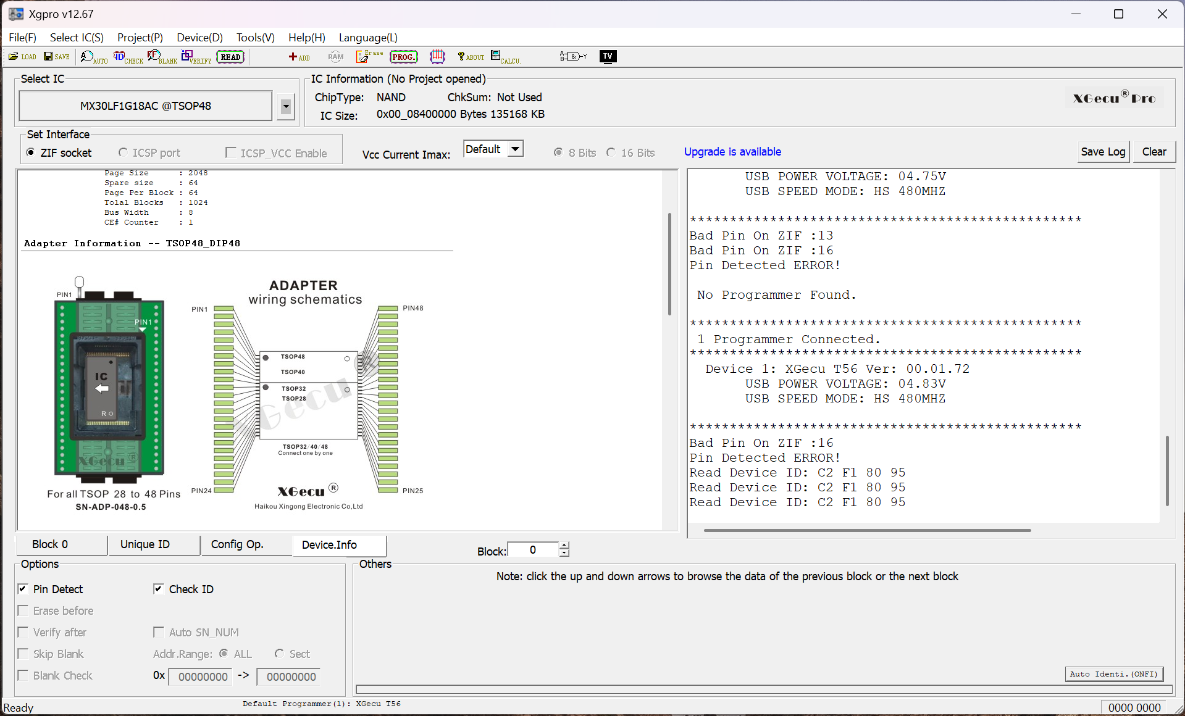The width and height of the screenshot is (1185, 716).
Task: Decrease Block number with down arrow
Action: [564, 553]
